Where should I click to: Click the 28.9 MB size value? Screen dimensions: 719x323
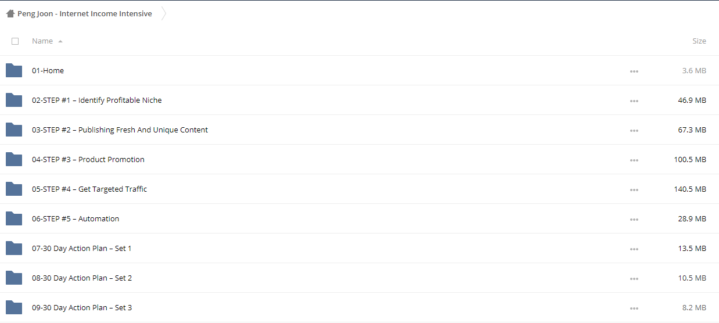692,219
